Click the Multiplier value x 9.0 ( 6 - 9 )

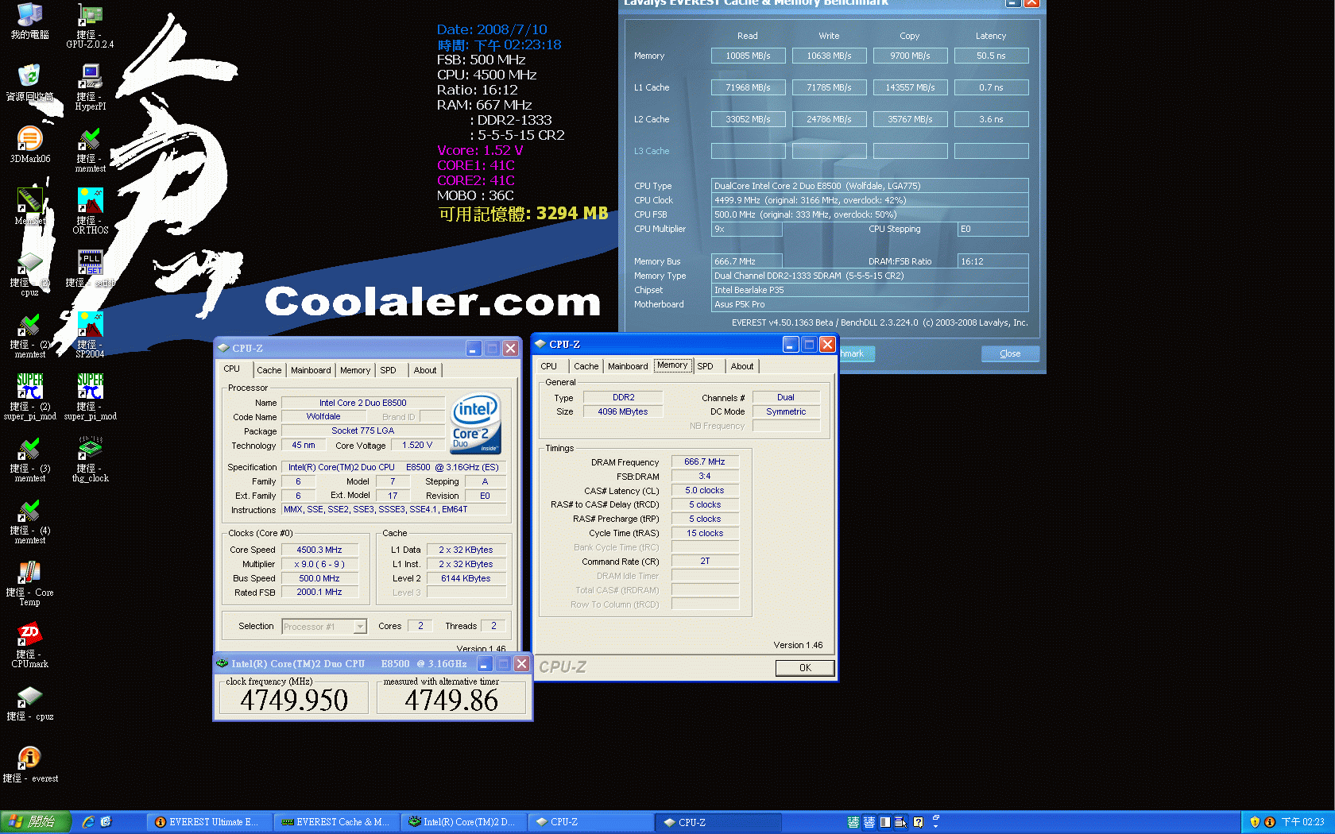[319, 564]
